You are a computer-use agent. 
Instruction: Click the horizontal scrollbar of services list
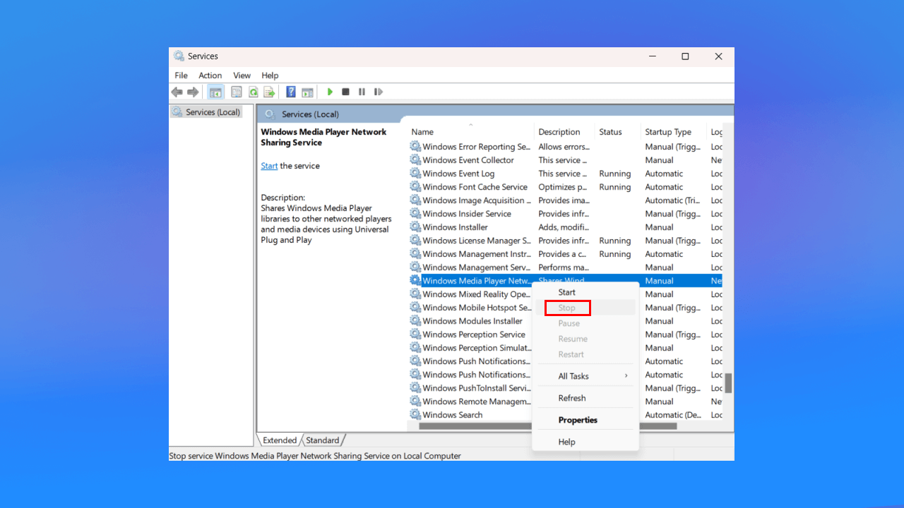(x=547, y=426)
